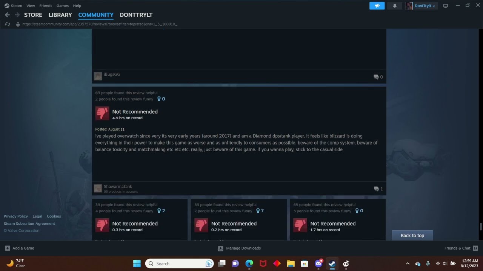Click the DontTryIt avatar picture

409,6
